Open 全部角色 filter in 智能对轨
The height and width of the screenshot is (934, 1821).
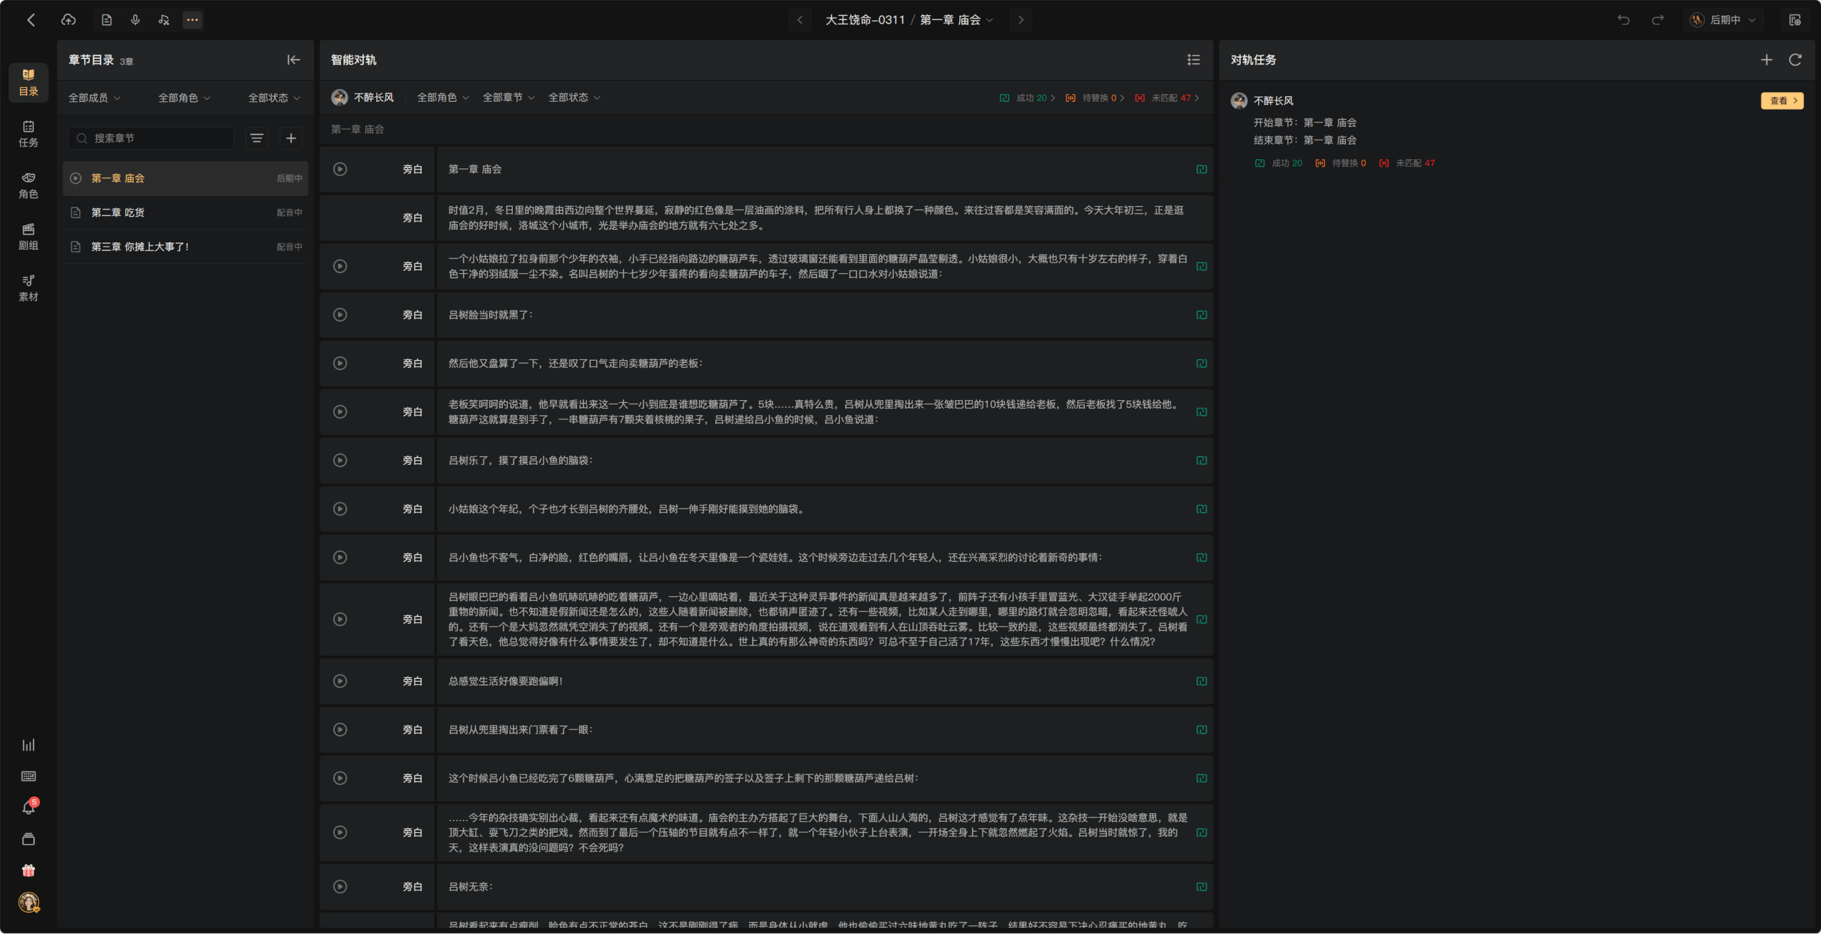click(443, 97)
